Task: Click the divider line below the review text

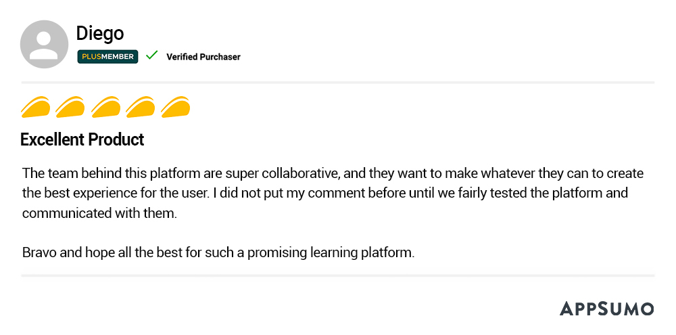Action: tap(338, 275)
